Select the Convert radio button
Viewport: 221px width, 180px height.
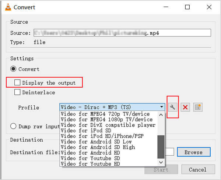pyautogui.click(x=13, y=69)
